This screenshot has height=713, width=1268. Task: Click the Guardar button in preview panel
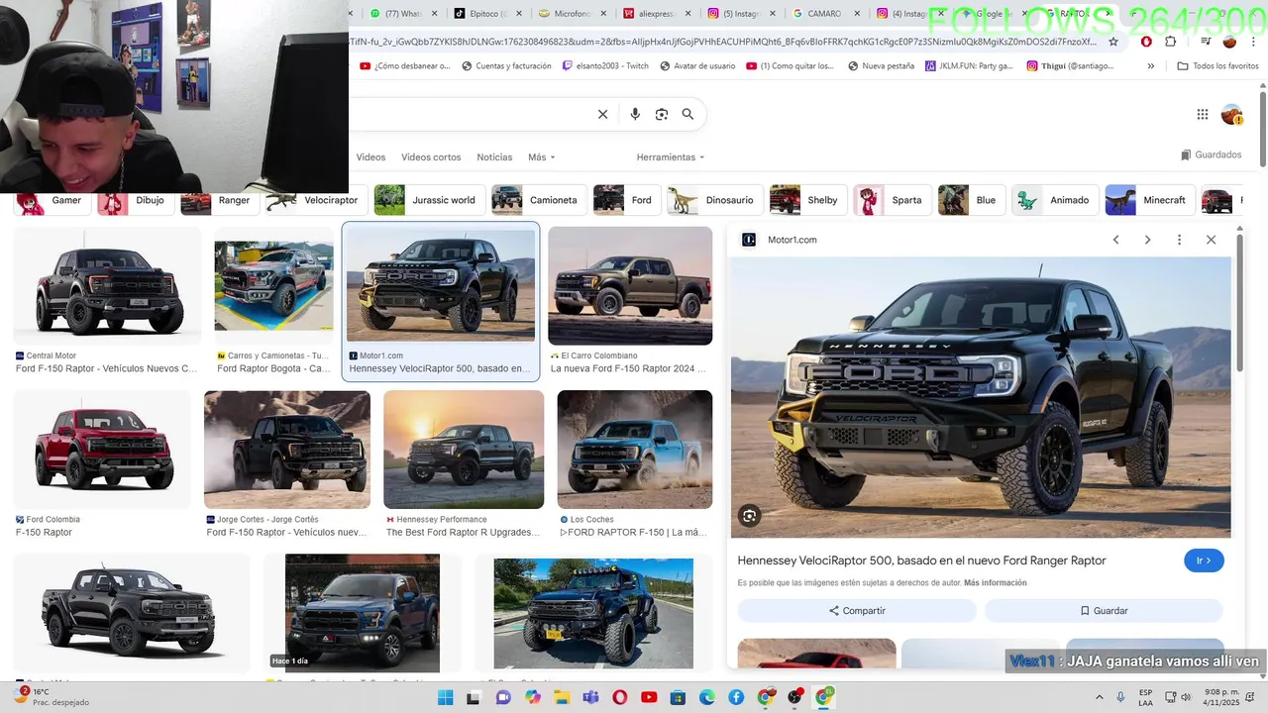coord(1104,611)
